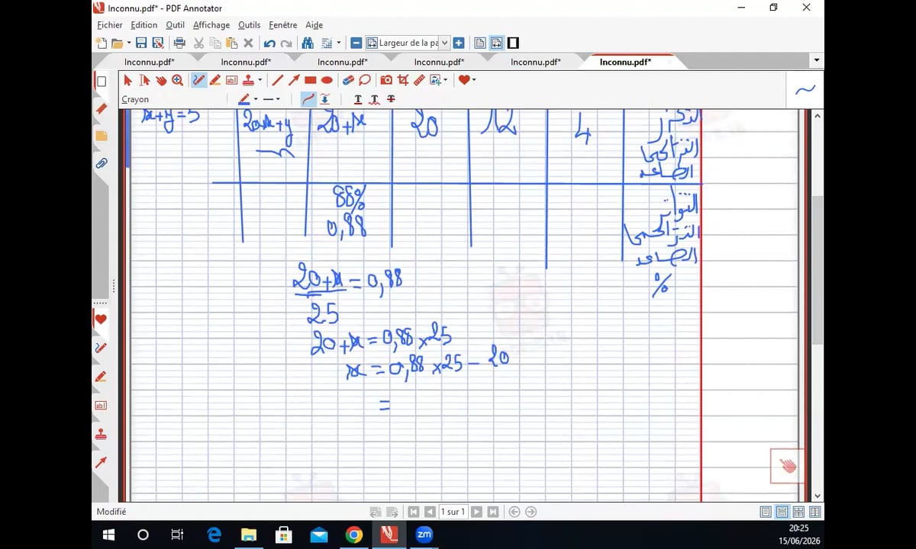Open Google Chrome from the taskbar
This screenshot has width=916, height=549.
click(x=353, y=535)
